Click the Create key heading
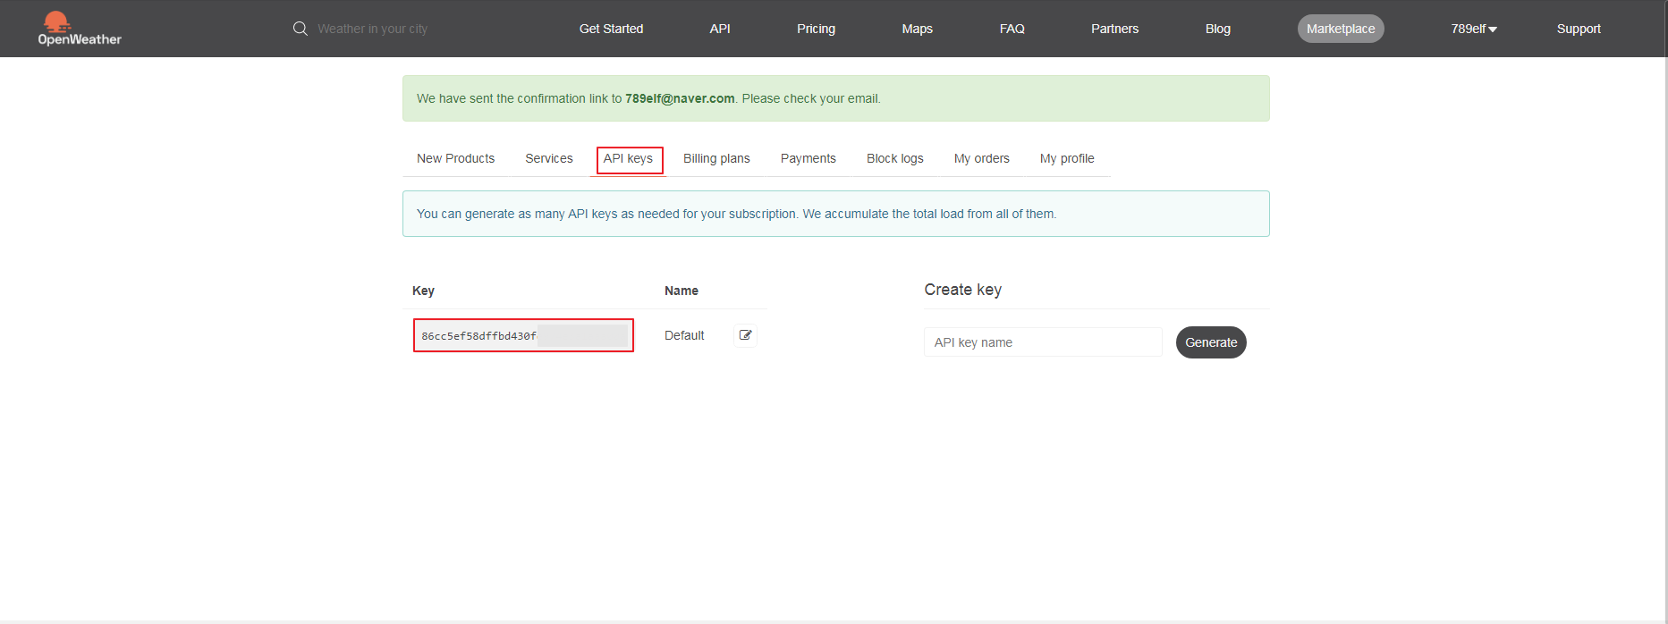The width and height of the screenshot is (1668, 624). pyautogui.click(x=962, y=290)
